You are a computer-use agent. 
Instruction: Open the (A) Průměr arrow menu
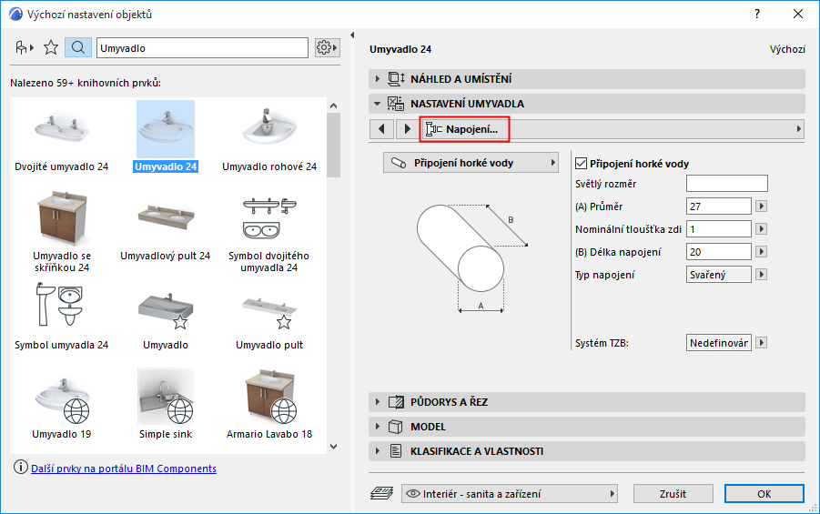[x=762, y=206]
